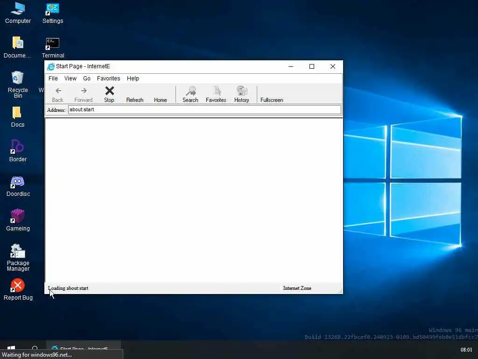Select the Computer desktop icon
478x359 pixels.
click(x=18, y=13)
